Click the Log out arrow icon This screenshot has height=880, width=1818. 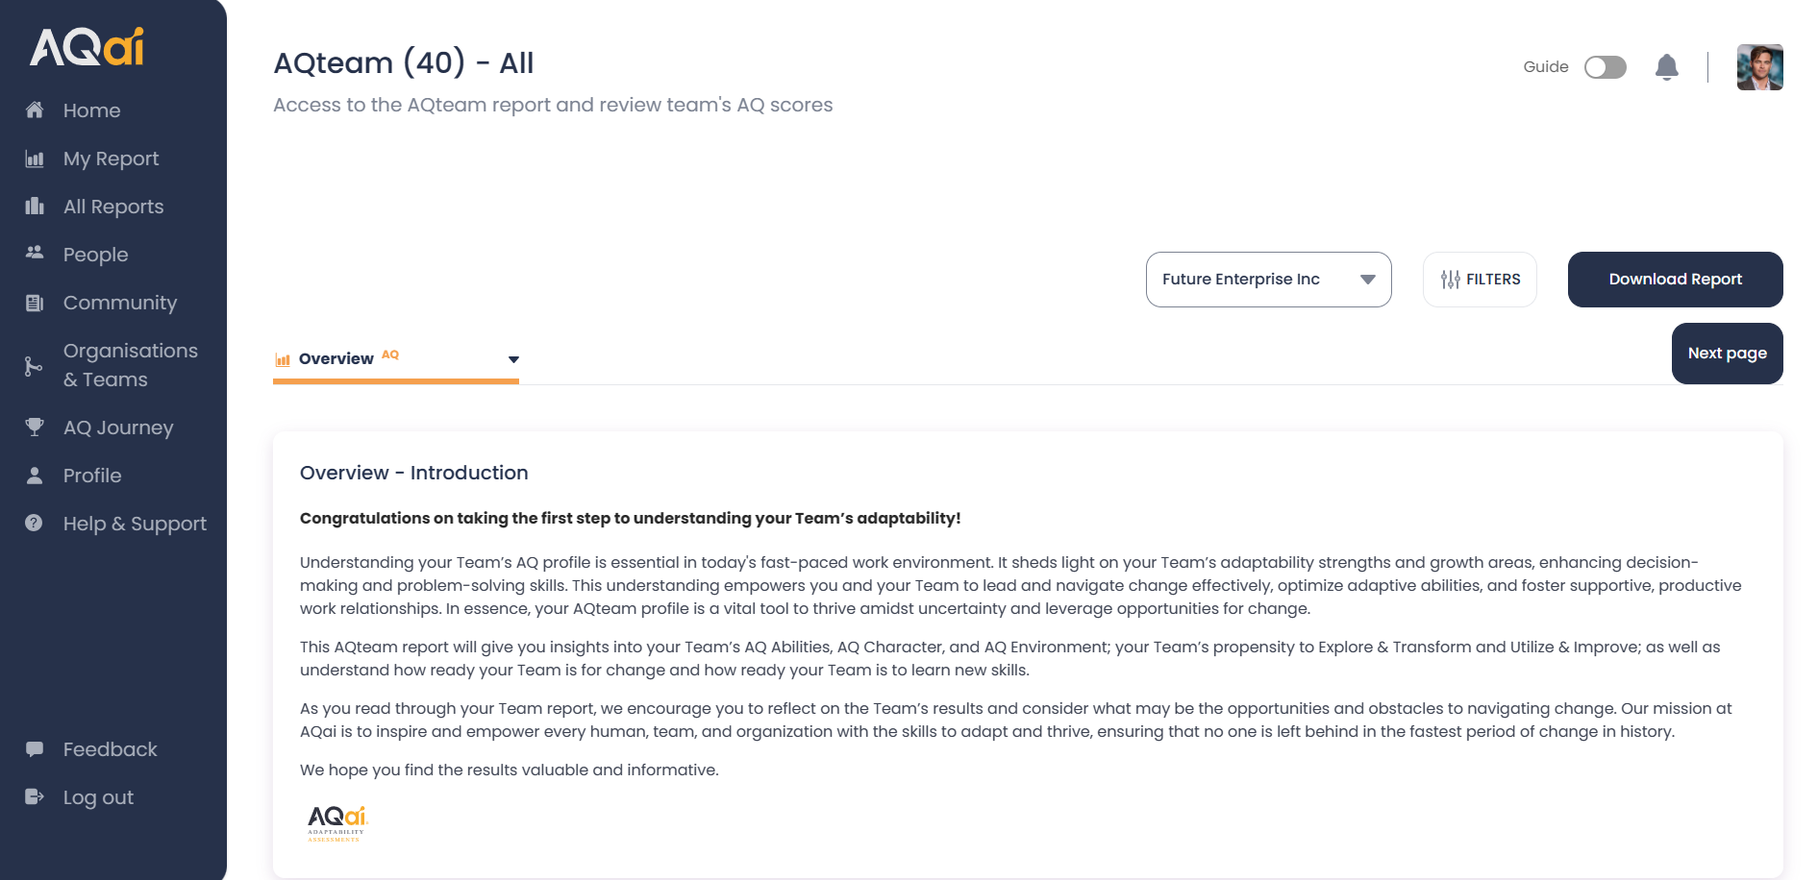[35, 796]
